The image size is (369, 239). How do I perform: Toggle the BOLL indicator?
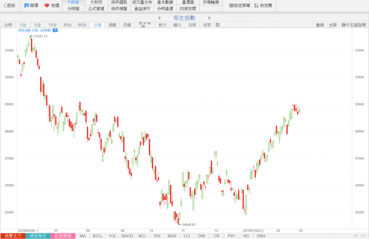point(97,236)
